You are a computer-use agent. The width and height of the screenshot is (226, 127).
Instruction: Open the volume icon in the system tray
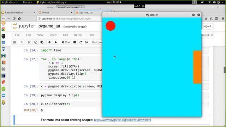tap(214, 2)
